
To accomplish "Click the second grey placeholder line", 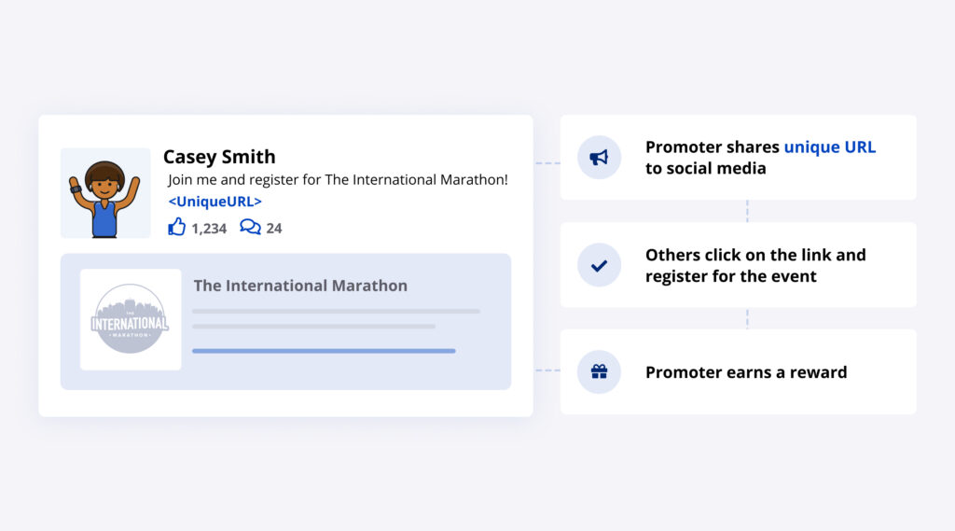I will click(313, 327).
